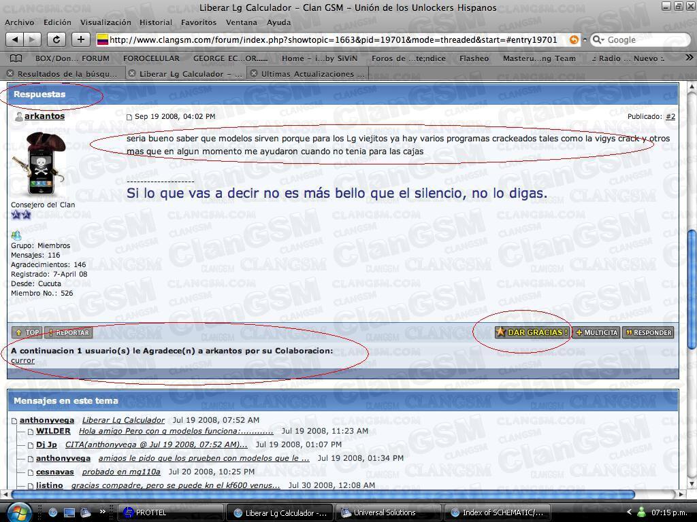Click the user icon beside arkantos
Screen dimensions: 697x522
point(19,117)
